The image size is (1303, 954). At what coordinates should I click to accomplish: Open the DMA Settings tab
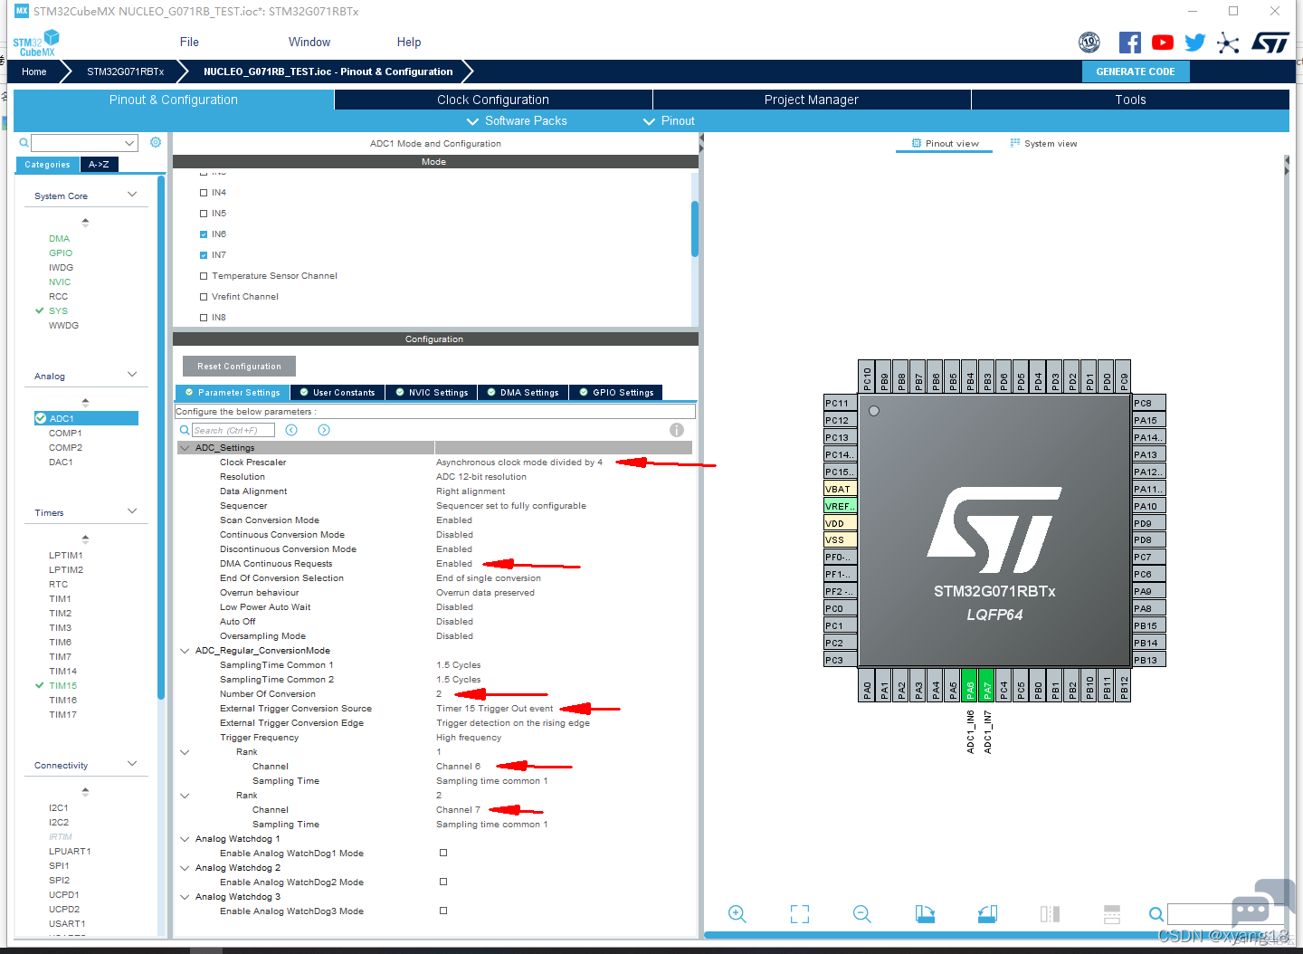tap(523, 393)
